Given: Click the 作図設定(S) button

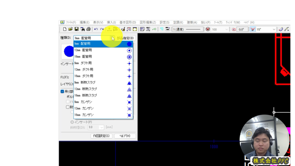Looking at the screenshot, I should coord(101,136).
